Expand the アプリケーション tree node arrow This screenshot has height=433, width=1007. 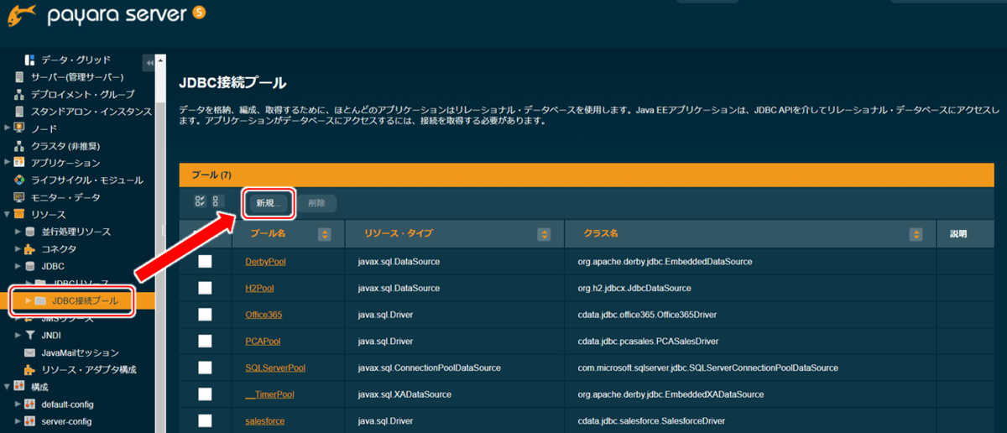click(x=8, y=162)
